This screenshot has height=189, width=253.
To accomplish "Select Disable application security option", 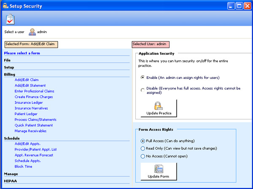I will [143, 89].
